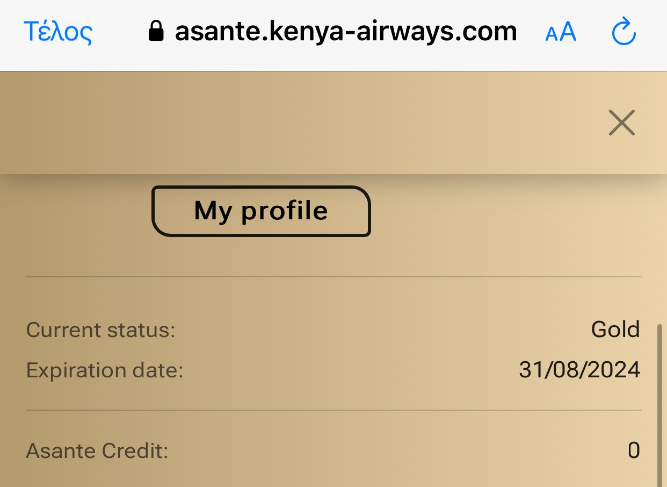Click the word "profile" in the My profile button
Image resolution: width=667 pixels, height=487 pixels.
[285, 211]
